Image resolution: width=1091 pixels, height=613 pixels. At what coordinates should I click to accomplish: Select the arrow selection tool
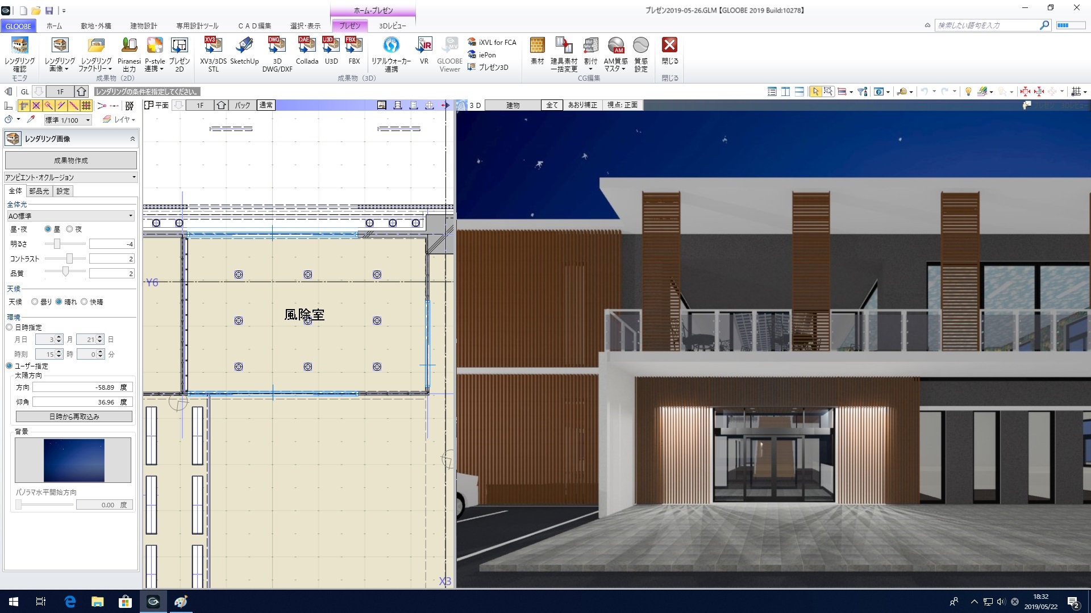[815, 91]
